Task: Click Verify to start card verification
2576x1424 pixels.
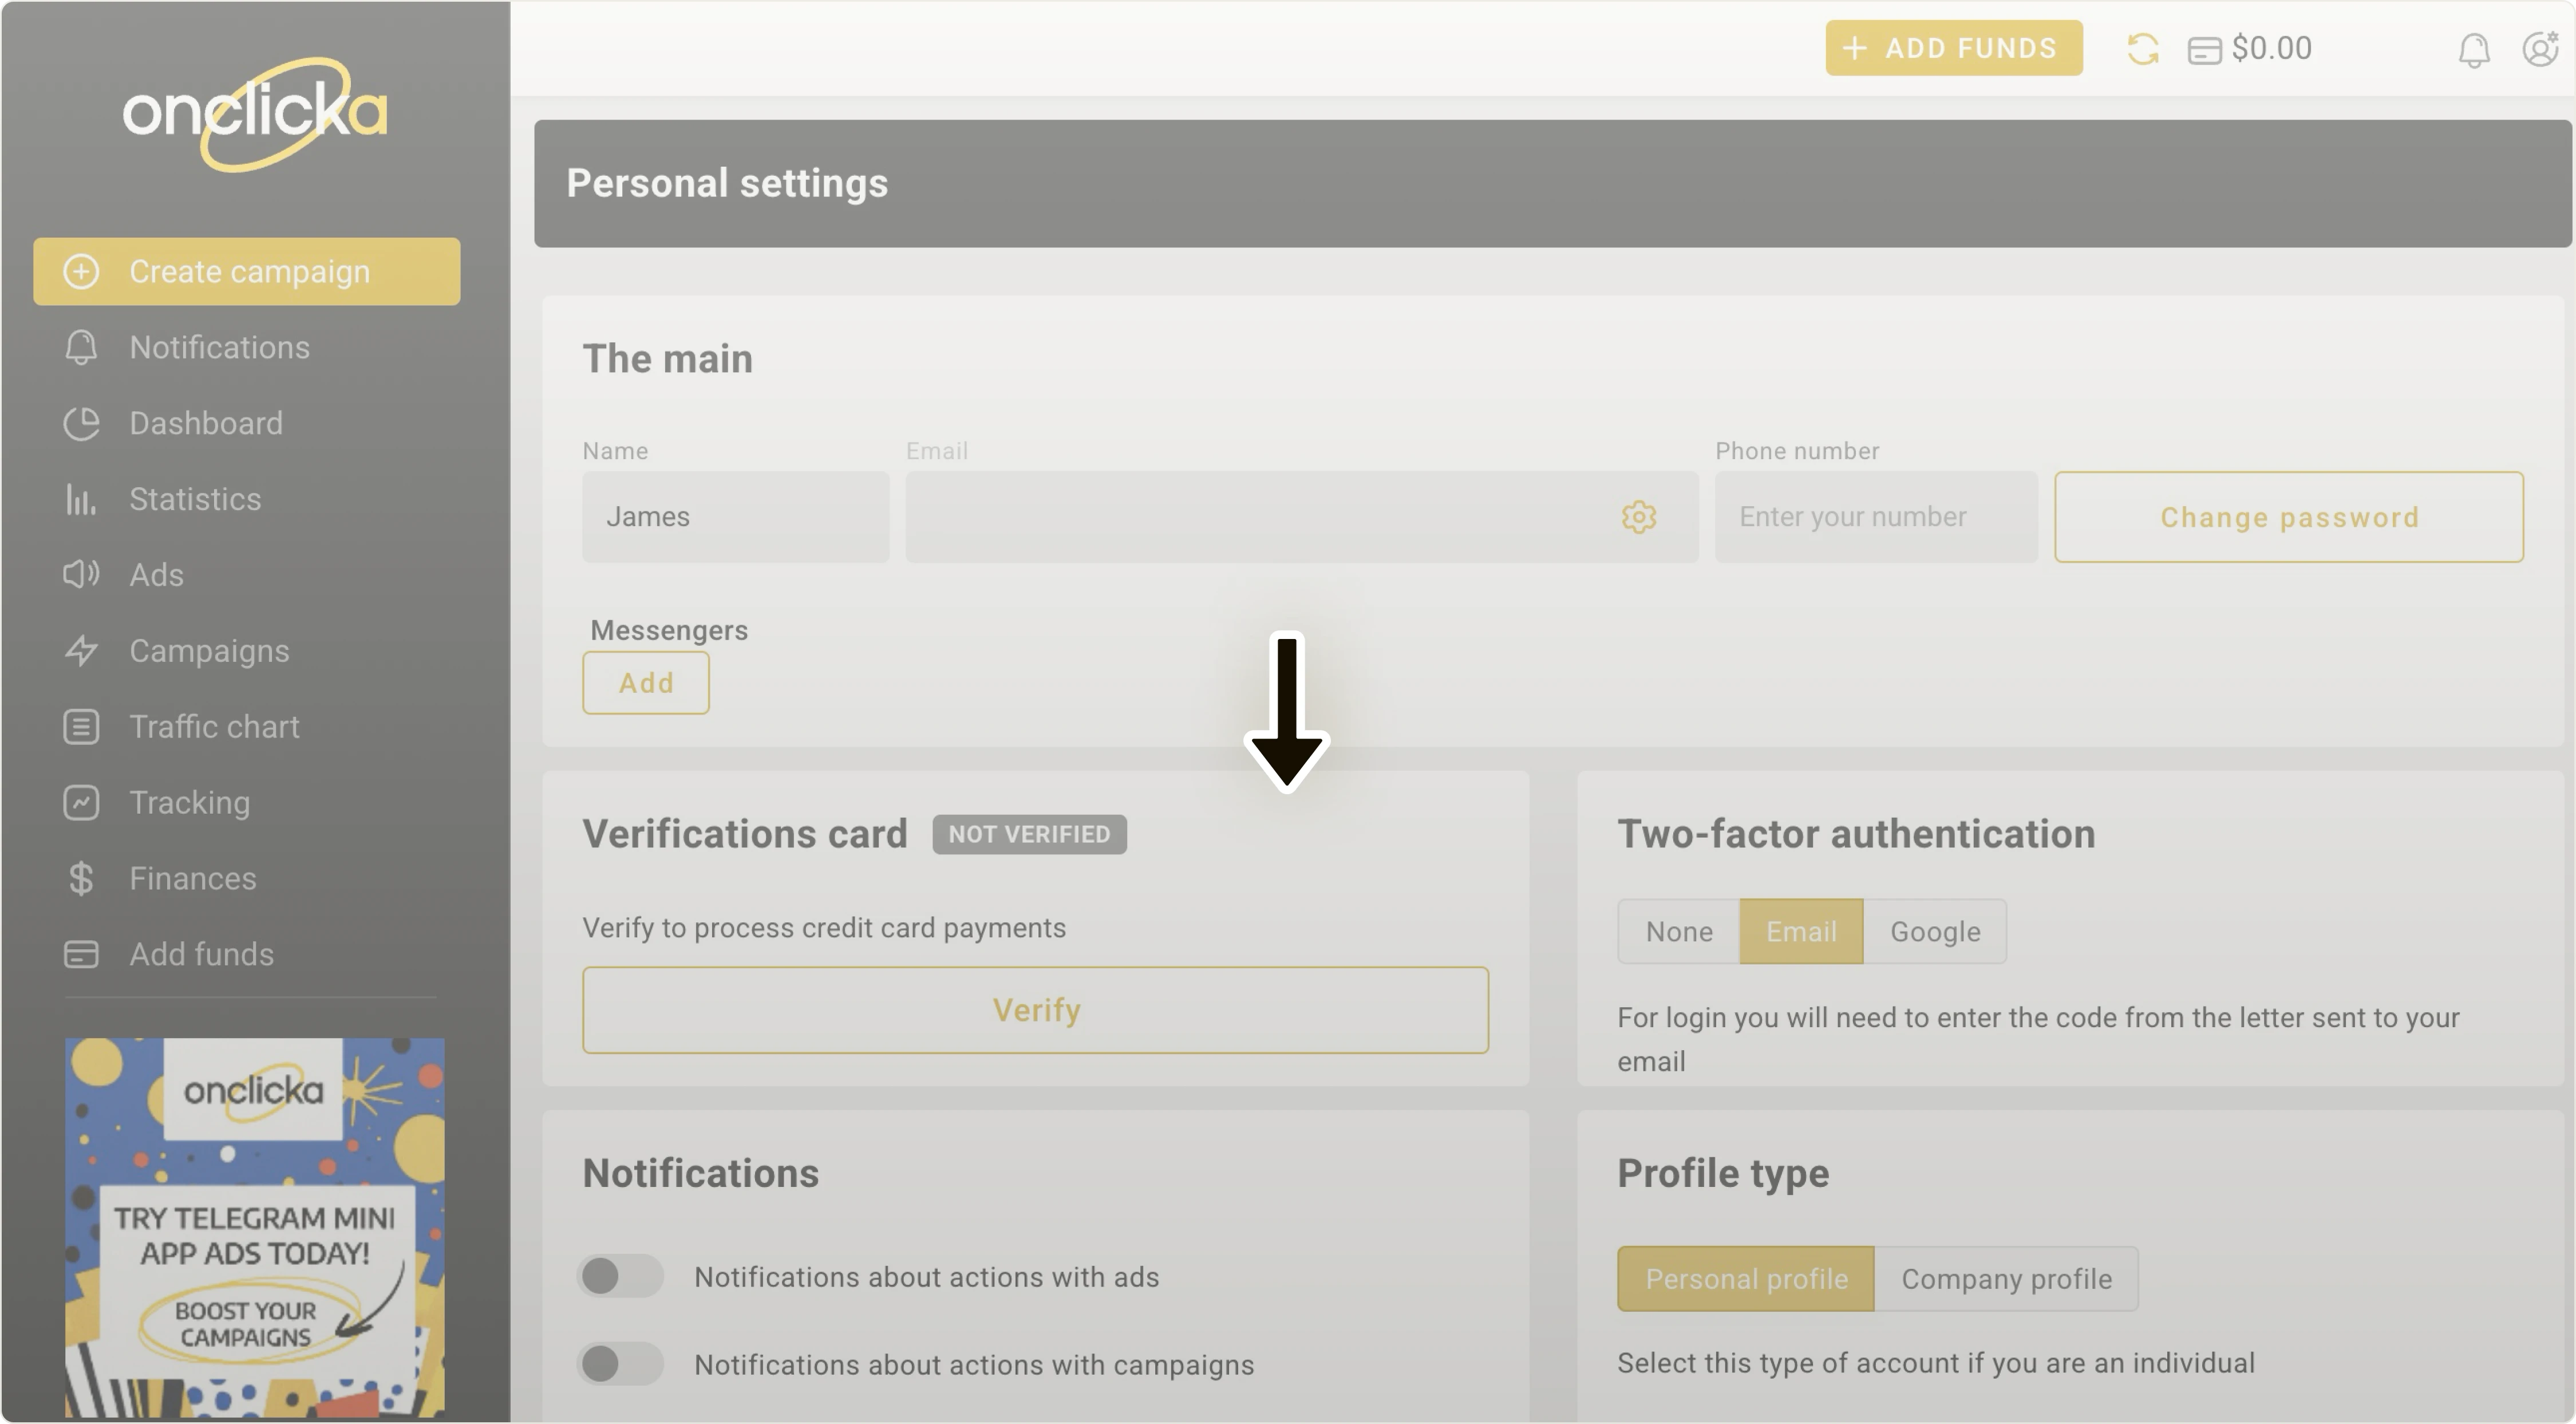Action: point(1035,1009)
